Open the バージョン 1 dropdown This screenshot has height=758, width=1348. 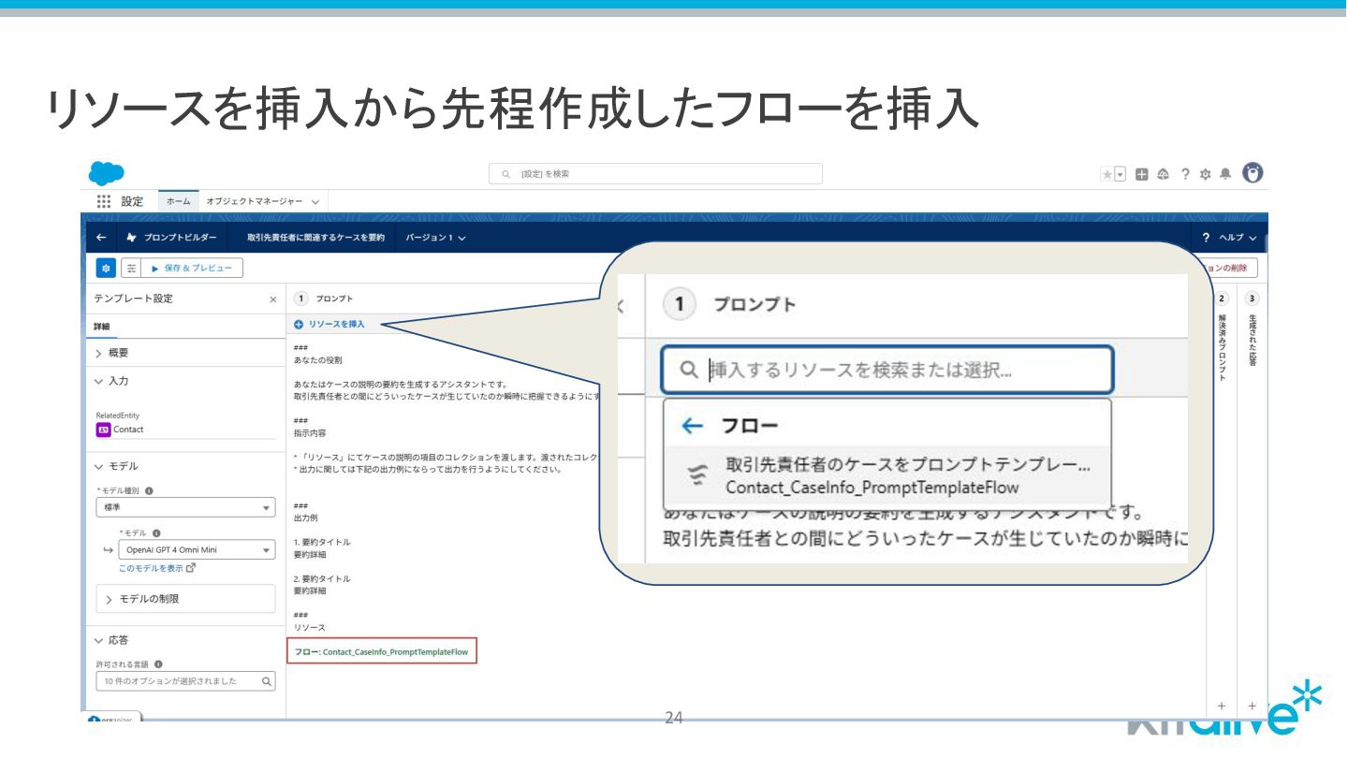coord(436,238)
